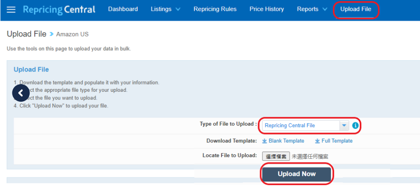Click the Upload File page heading
420x187 pixels.
pos(26,34)
